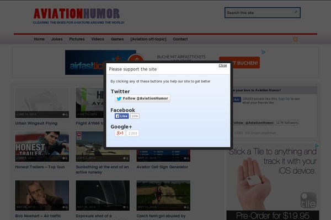
Task: Click the 12.7K followers count
Action: (x=287, y=123)
